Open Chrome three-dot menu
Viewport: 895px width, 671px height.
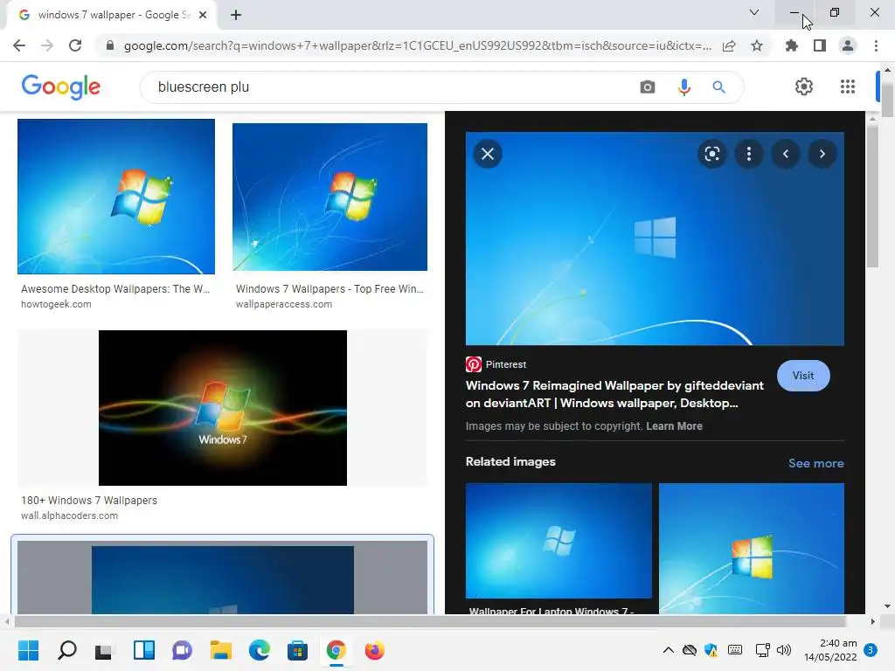[876, 45]
